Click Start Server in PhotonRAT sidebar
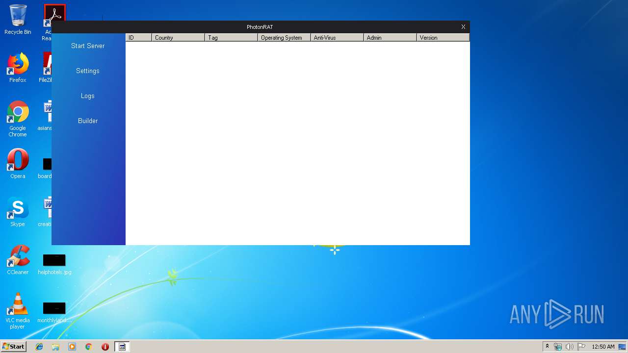Image resolution: width=628 pixels, height=353 pixels. 88,46
